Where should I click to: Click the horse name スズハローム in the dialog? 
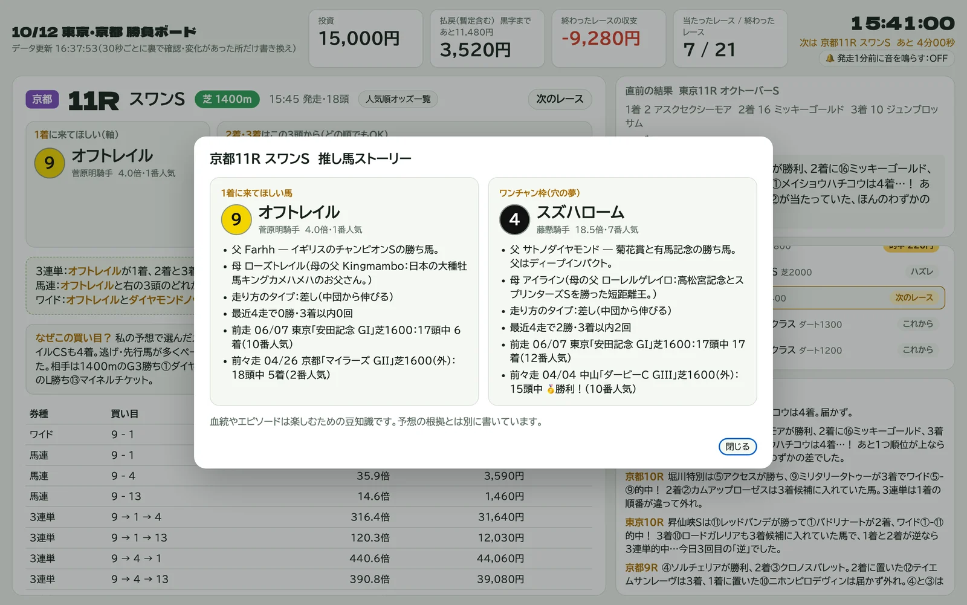(580, 212)
